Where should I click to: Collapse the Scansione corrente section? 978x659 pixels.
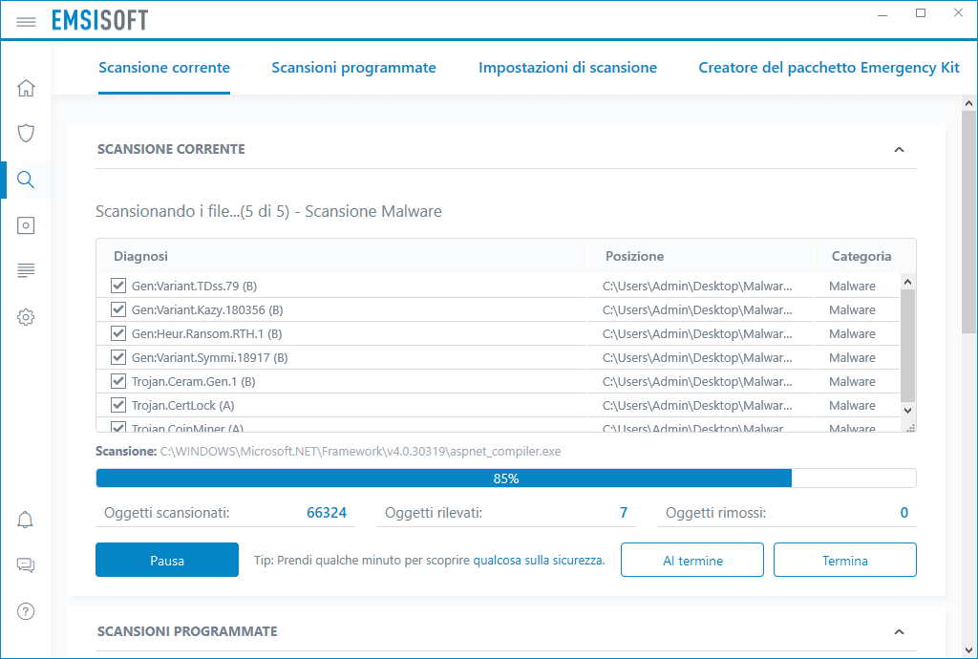(x=899, y=150)
